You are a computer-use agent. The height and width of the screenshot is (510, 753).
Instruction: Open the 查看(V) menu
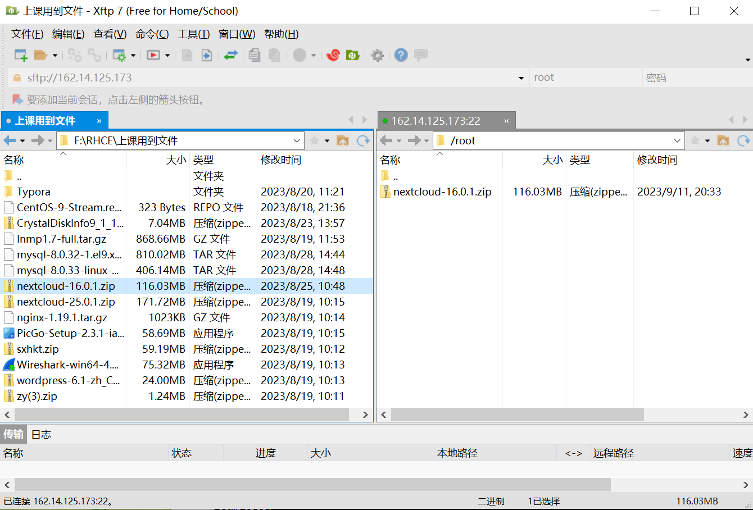click(110, 34)
